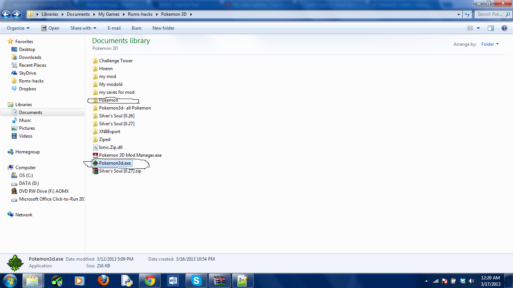The height and width of the screenshot is (288, 513).
Task: Open Windows Explorer help question mark
Action: pos(505,28)
